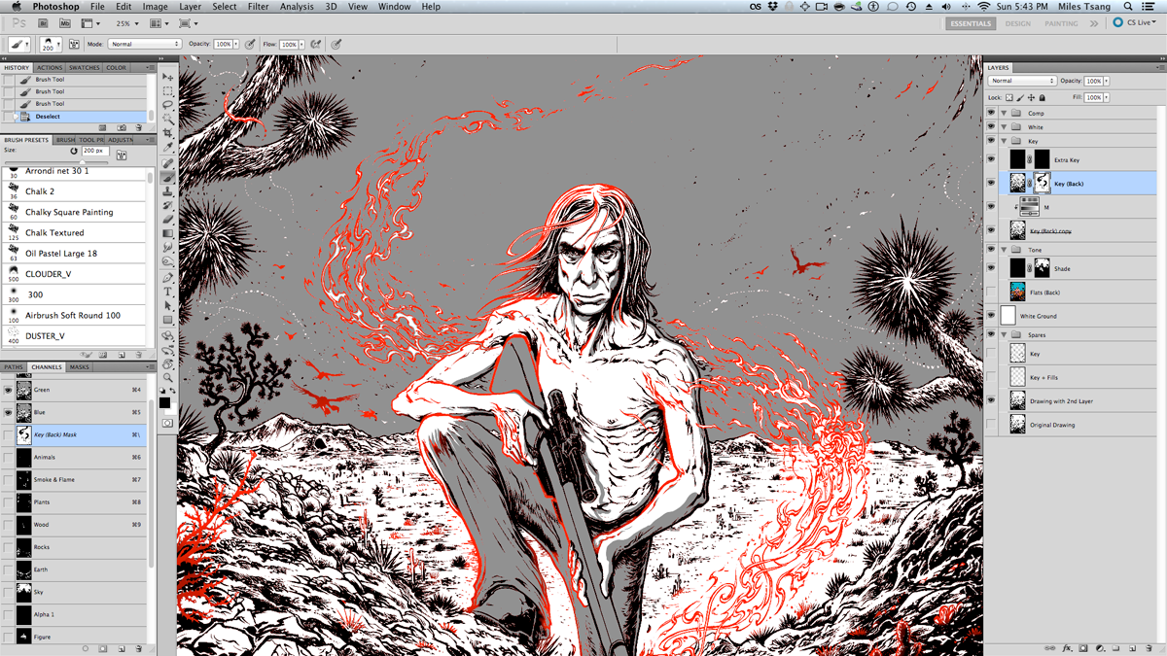Collapse the Comp layer group

click(1004, 113)
